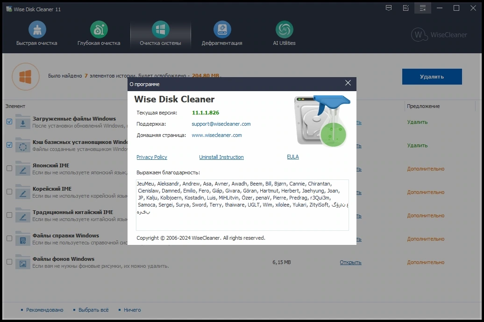Check the Корейский IME checkbox

click(9, 192)
